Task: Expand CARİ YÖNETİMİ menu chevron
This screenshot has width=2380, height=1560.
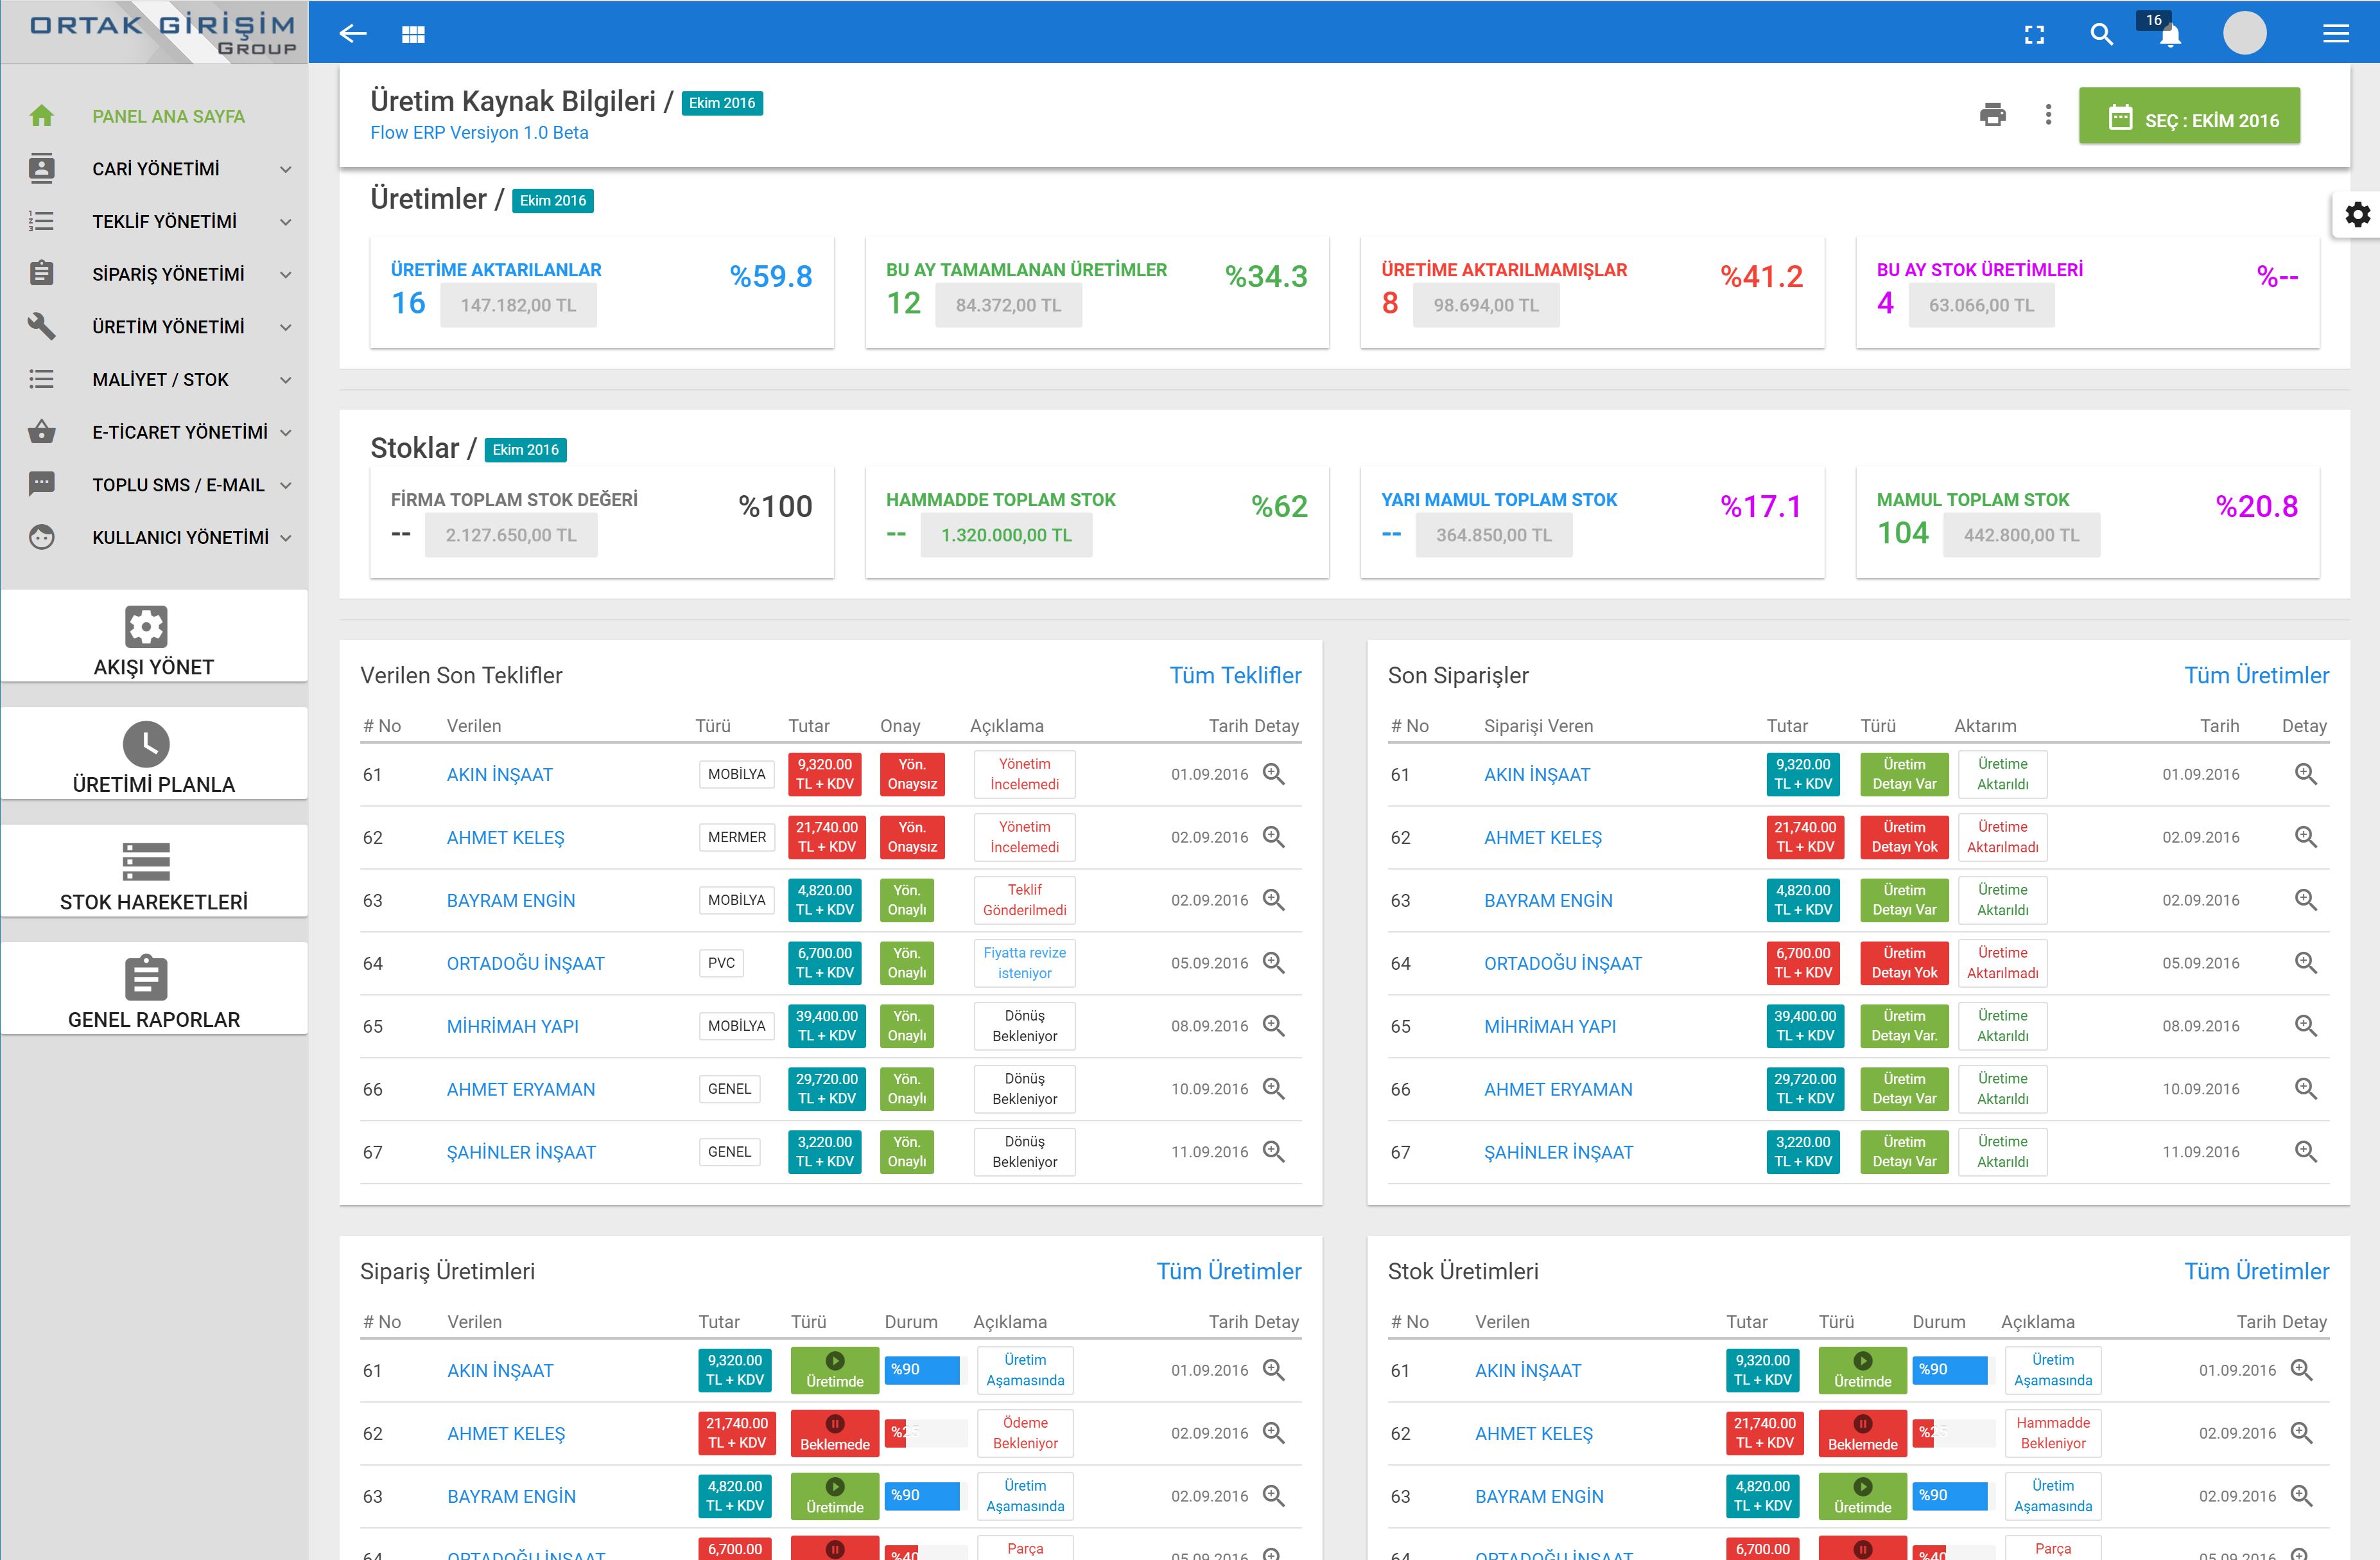Action: click(286, 169)
